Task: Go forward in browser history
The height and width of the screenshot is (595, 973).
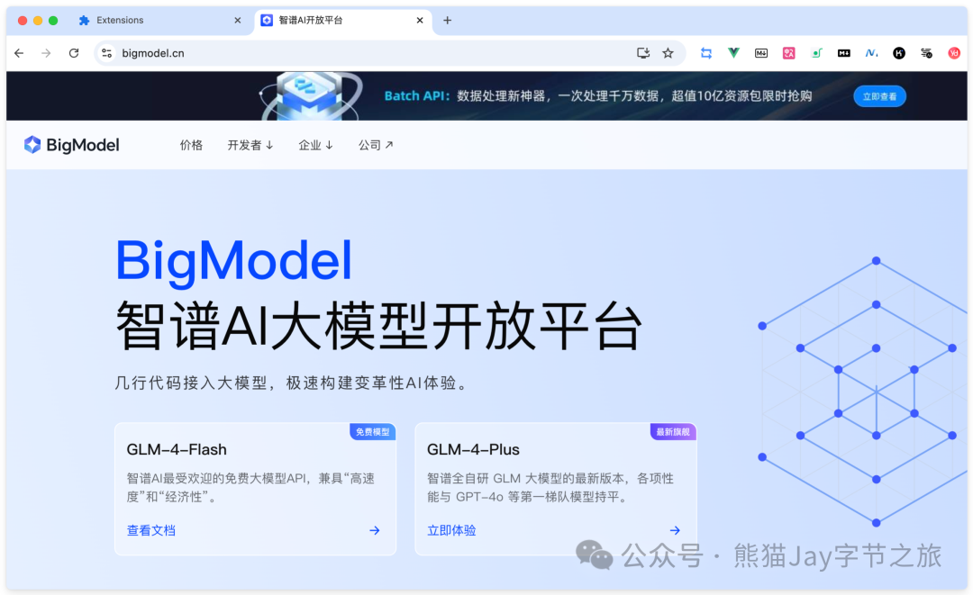Action: tap(46, 53)
